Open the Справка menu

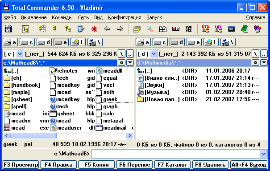coord(256,17)
